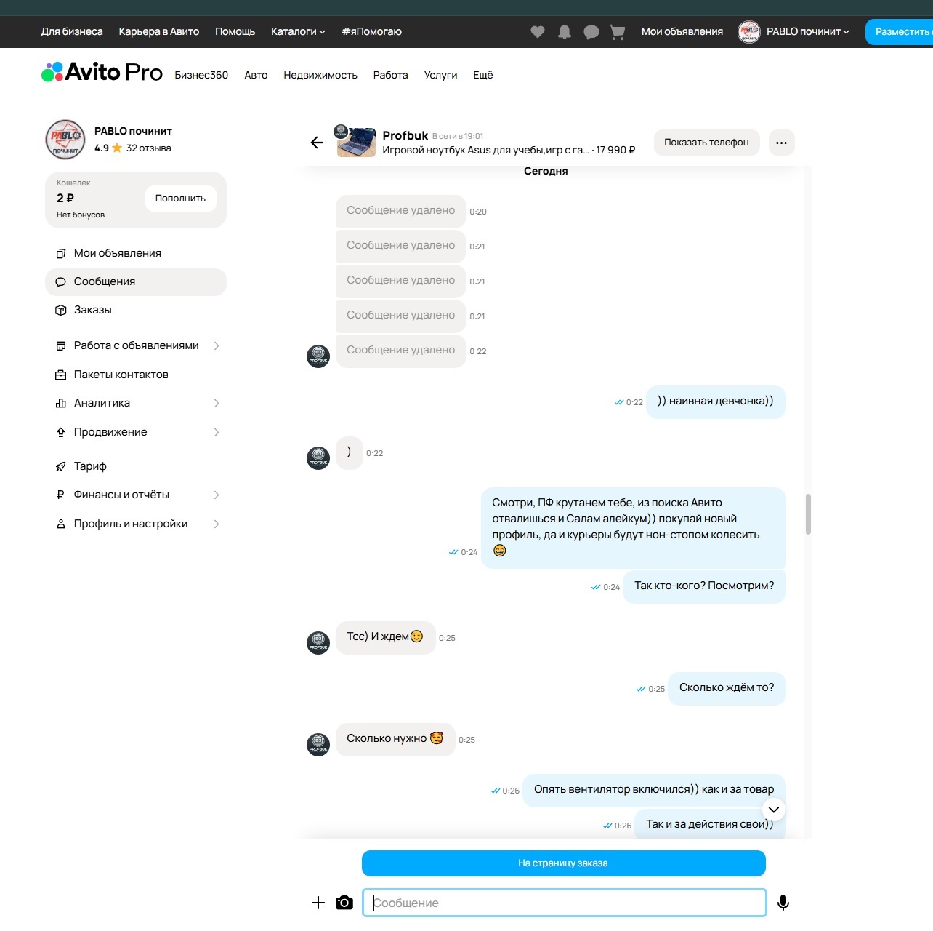Click the favorites heart icon
This screenshot has height=931, width=933.
coord(538,32)
